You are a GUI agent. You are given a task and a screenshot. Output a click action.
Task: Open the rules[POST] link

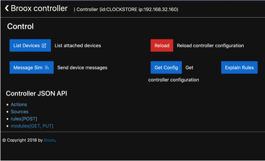(24, 119)
